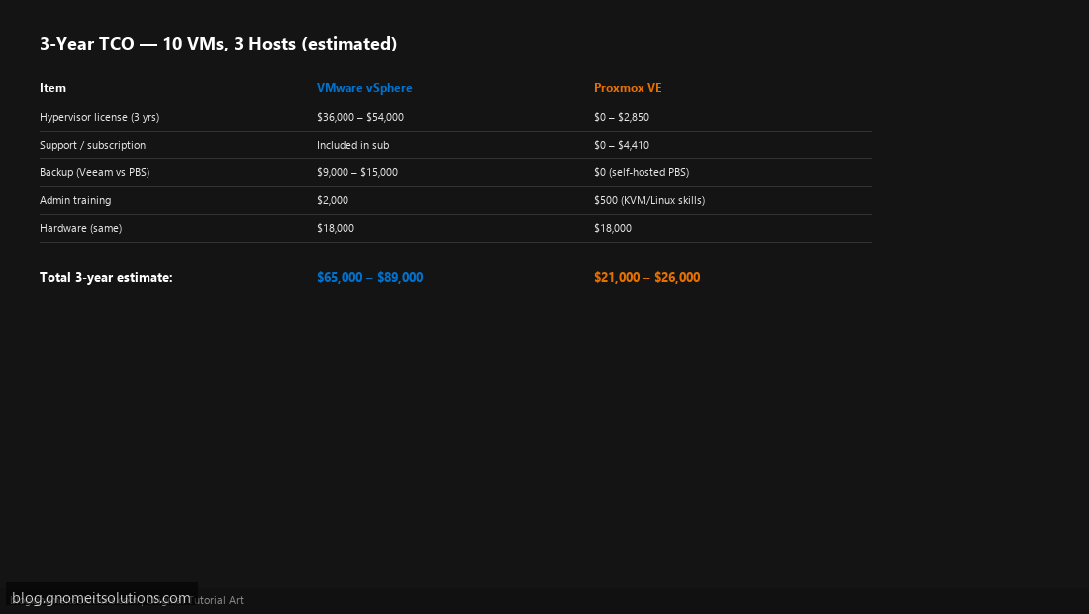1089x614 pixels.
Task: Click the '$0 – $2,850' Proxmox license cost
Action: (622, 118)
